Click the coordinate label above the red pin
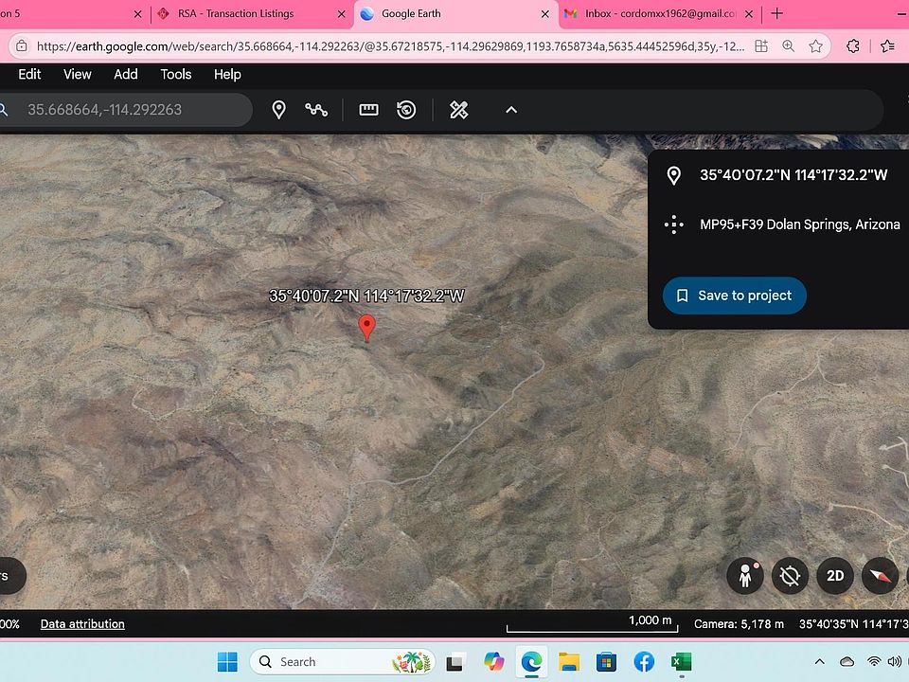The height and width of the screenshot is (682, 909). (x=366, y=296)
